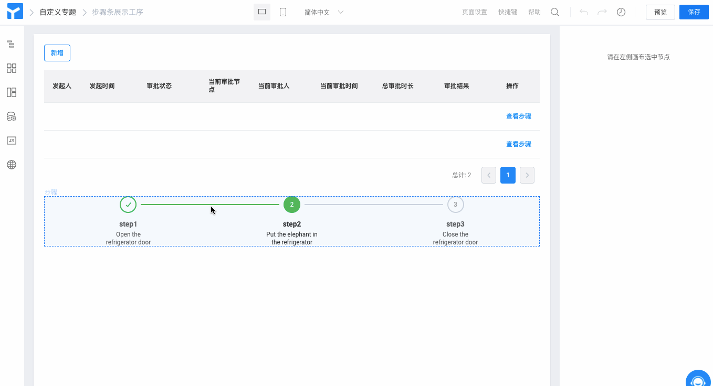The height and width of the screenshot is (386, 713).
Task: Select the step2 title label
Action: click(x=292, y=224)
